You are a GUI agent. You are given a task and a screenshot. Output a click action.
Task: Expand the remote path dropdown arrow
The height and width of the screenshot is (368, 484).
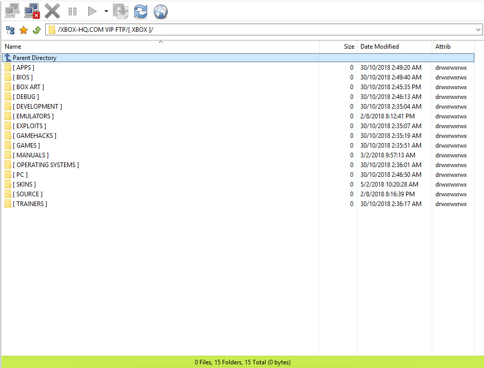[478, 30]
